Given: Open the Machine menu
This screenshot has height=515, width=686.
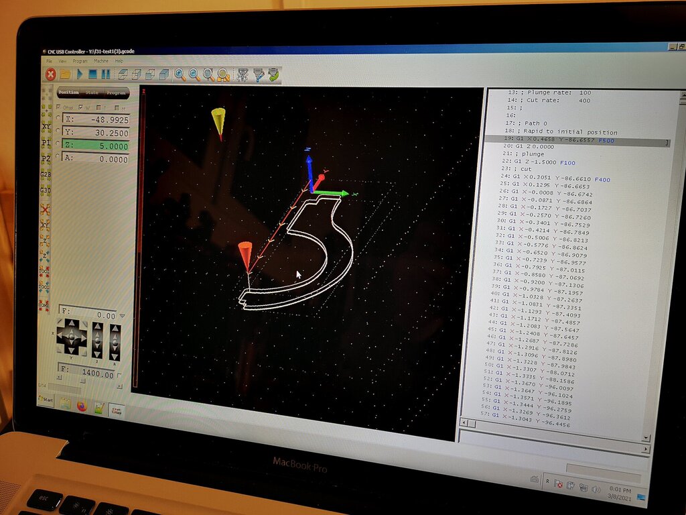Looking at the screenshot, I should [x=100, y=61].
